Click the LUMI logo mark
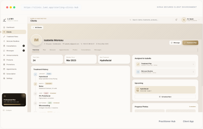The width and height of the screenshot is (203, 129). (x=5, y=20)
